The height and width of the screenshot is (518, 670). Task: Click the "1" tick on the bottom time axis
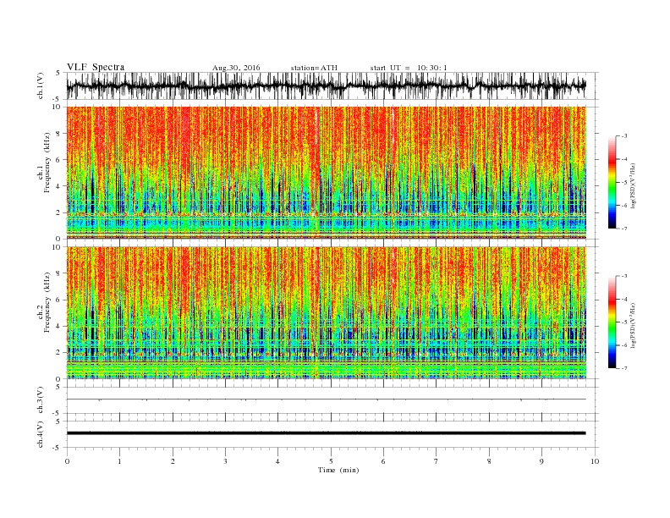pyautogui.click(x=119, y=461)
